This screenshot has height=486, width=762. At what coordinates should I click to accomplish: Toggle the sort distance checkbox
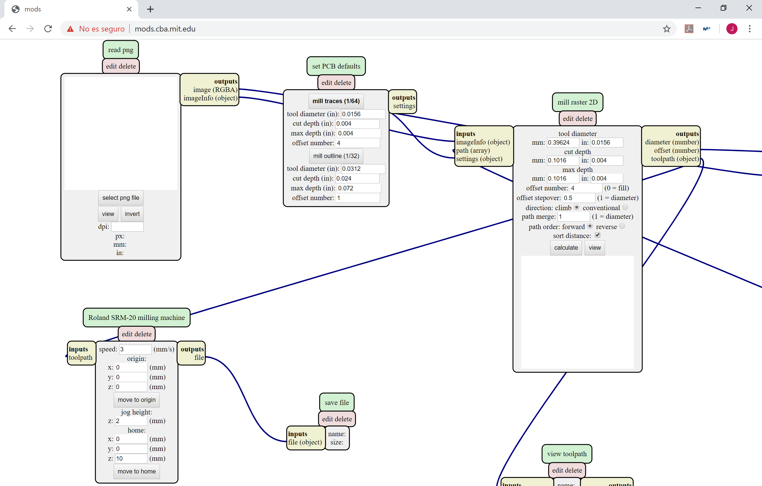(597, 235)
